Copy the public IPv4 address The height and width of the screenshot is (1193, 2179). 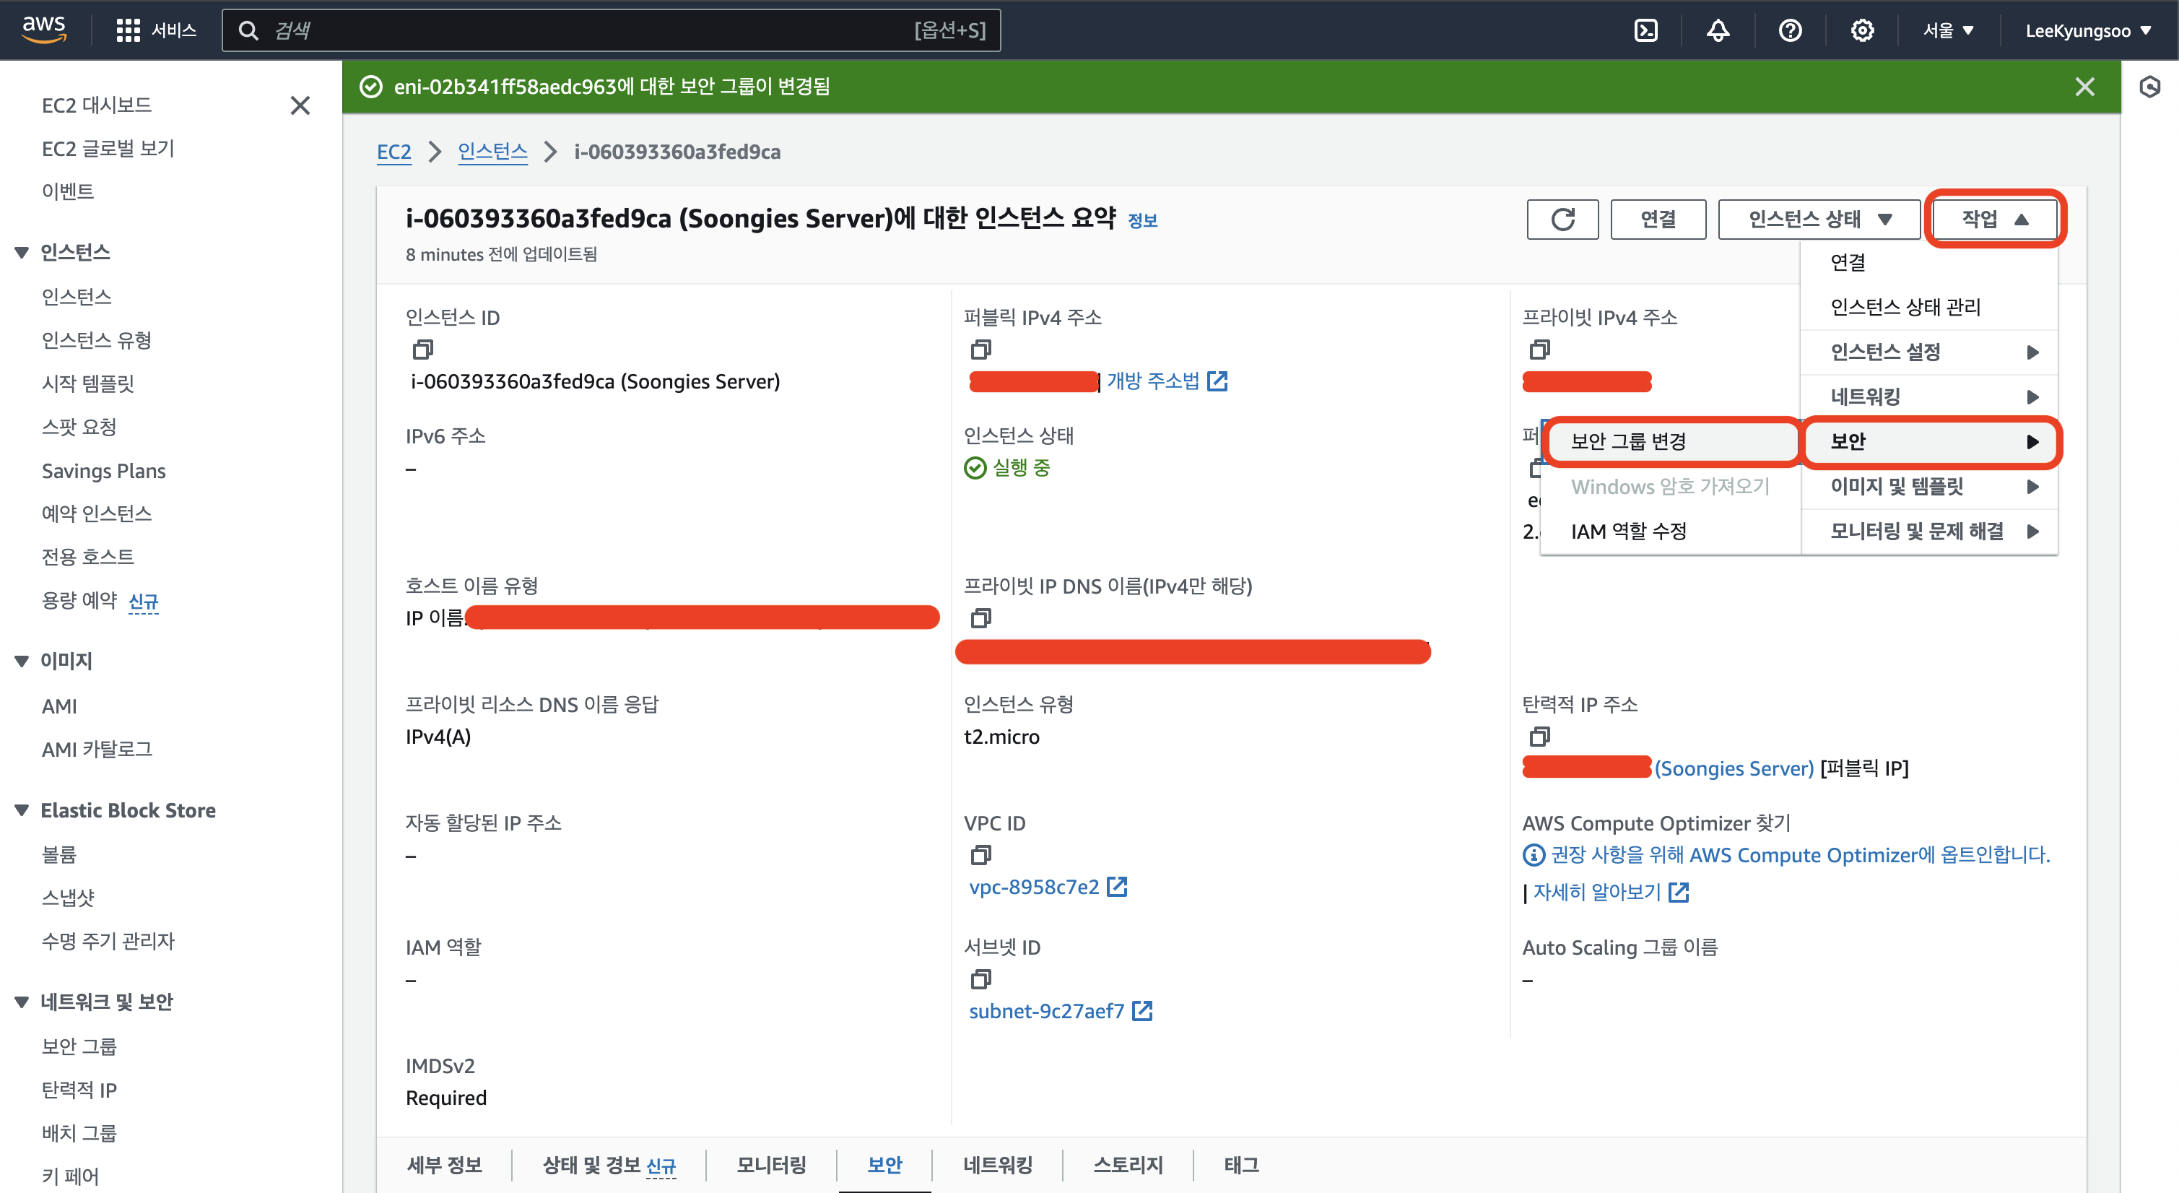coord(980,349)
